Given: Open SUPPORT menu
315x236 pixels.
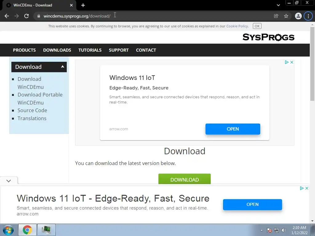Looking at the screenshot, I should click(119, 50).
